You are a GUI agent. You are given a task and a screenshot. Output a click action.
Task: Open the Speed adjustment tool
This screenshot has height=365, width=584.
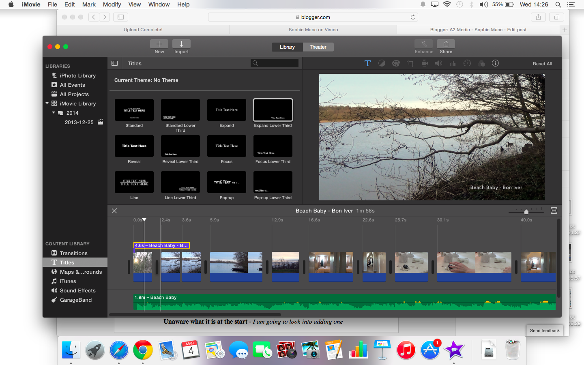point(467,63)
